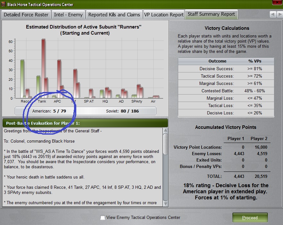Click the Marginal Success outcome row
283x225 pixels.
point(226,84)
